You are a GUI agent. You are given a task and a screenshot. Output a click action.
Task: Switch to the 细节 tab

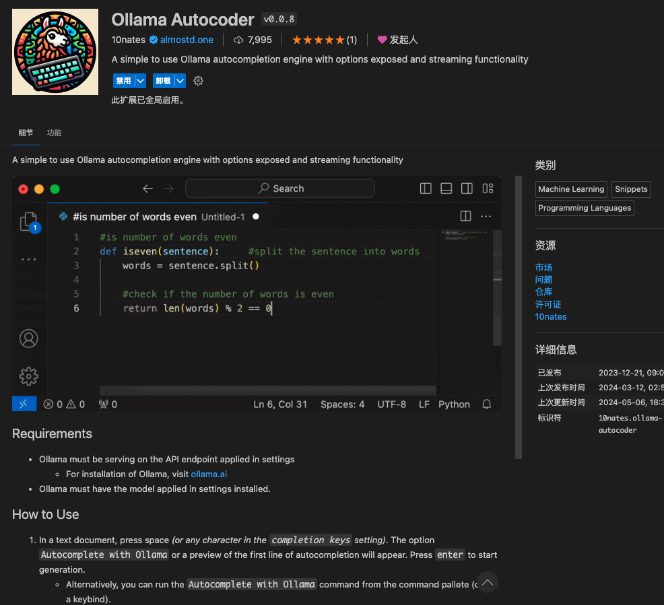point(26,133)
